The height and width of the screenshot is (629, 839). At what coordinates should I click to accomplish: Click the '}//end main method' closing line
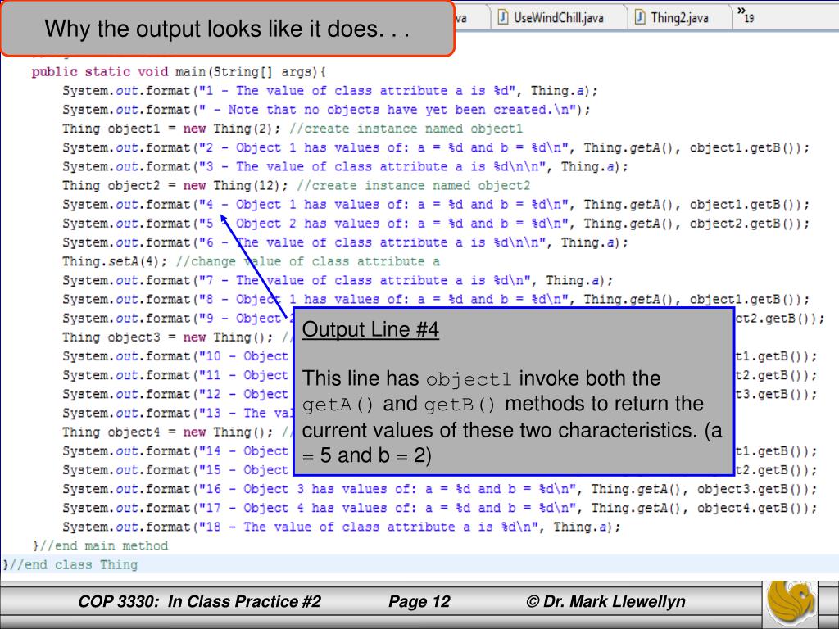[100, 546]
